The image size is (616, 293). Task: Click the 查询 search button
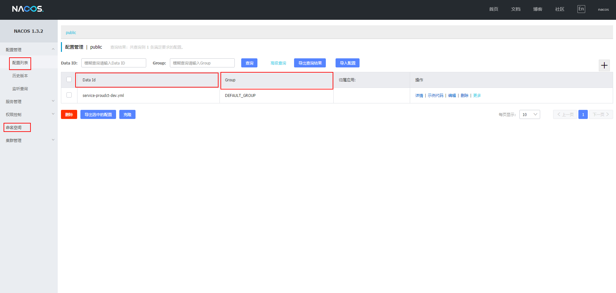249,63
